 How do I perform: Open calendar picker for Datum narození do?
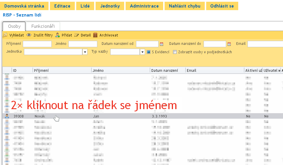pyautogui.click(x=229, y=44)
